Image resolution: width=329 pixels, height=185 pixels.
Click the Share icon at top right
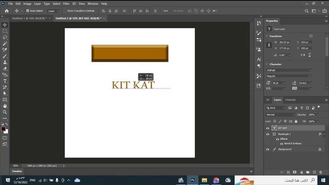pyautogui.click(x=324, y=11)
